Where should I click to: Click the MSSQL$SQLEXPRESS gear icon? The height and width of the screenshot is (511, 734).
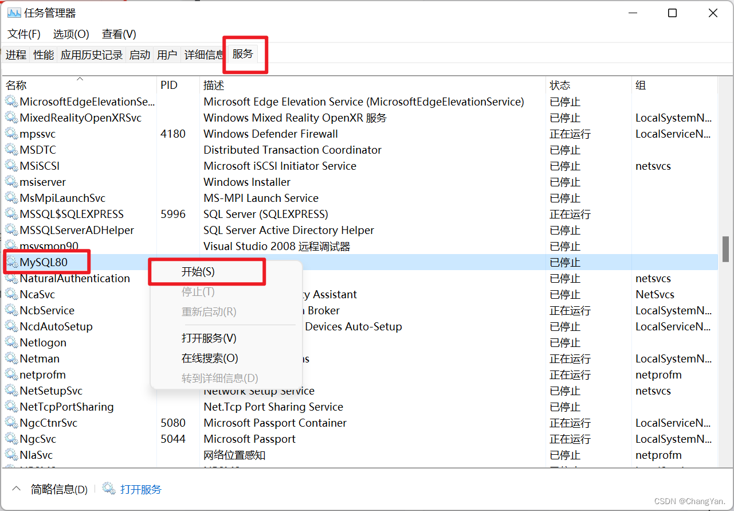(11, 214)
